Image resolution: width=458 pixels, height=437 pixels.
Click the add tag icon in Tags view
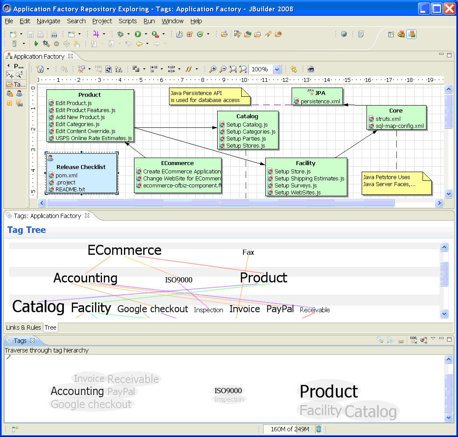pos(380,340)
